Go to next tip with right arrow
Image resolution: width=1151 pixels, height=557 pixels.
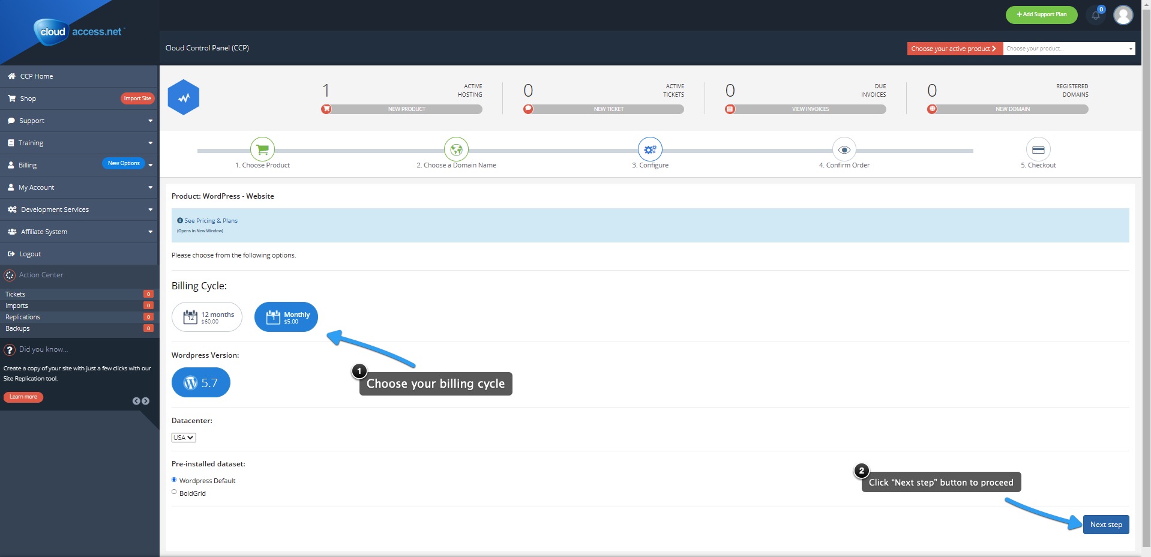tap(146, 401)
